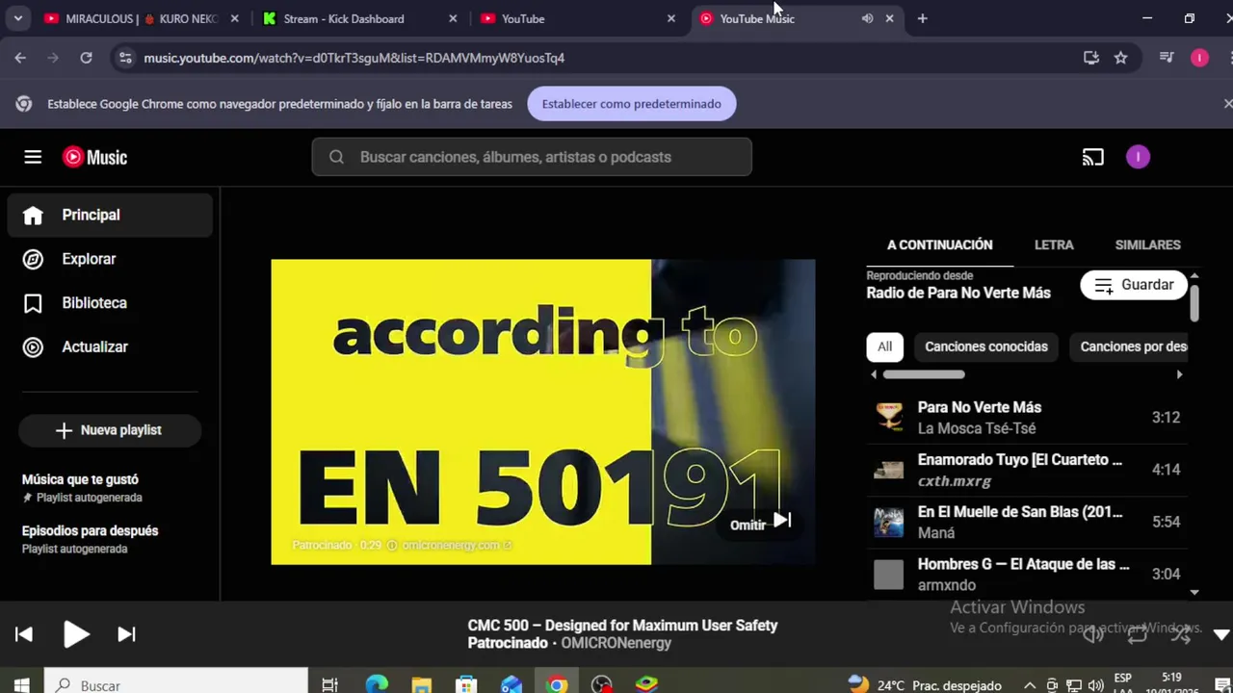Open Explorar in the sidebar

coord(110,259)
